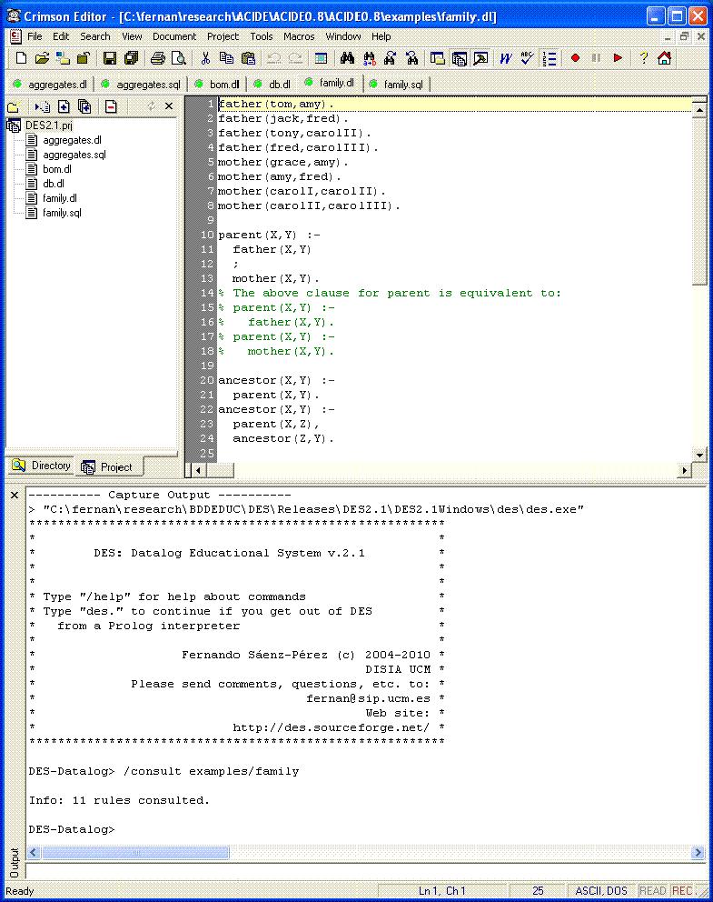
Task: Click the REC indicator in status bar
Action: (x=681, y=890)
